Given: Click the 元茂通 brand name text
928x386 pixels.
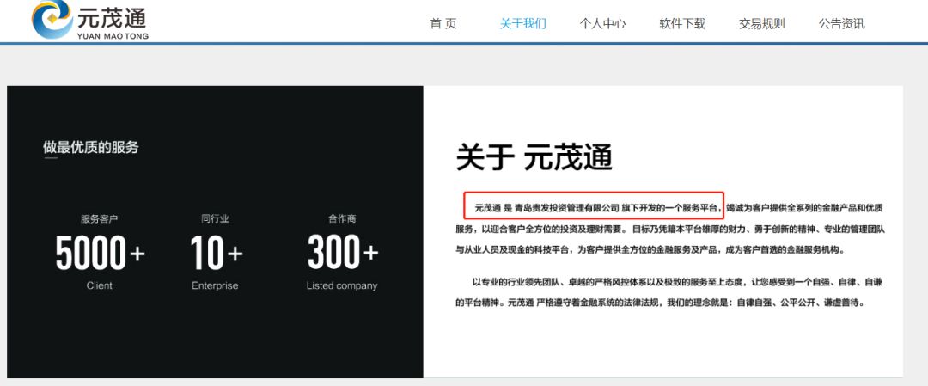Looking at the screenshot, I should coord(111,17).
